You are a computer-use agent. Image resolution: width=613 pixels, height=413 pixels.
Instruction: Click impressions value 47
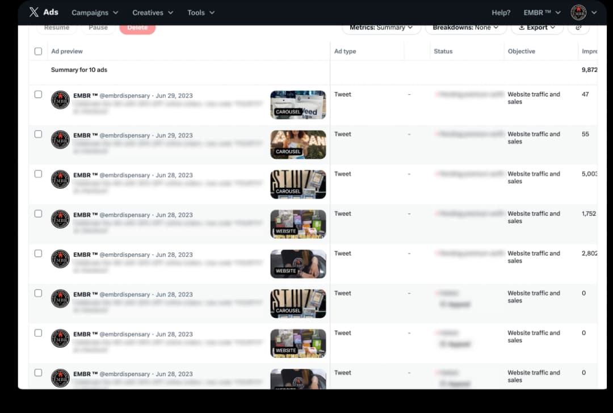585,94
